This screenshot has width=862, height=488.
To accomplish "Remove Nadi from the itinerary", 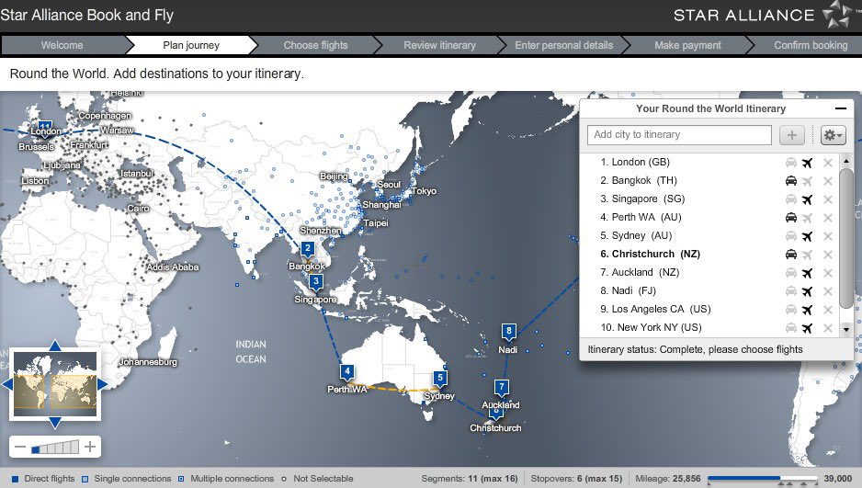I will point(827,291).
